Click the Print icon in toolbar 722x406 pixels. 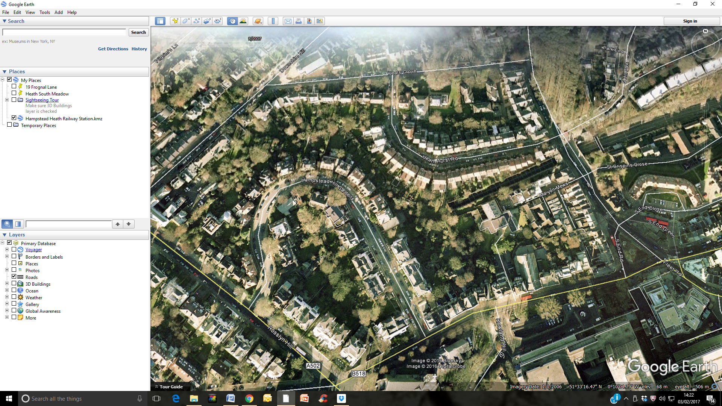(x=299, y=21)
